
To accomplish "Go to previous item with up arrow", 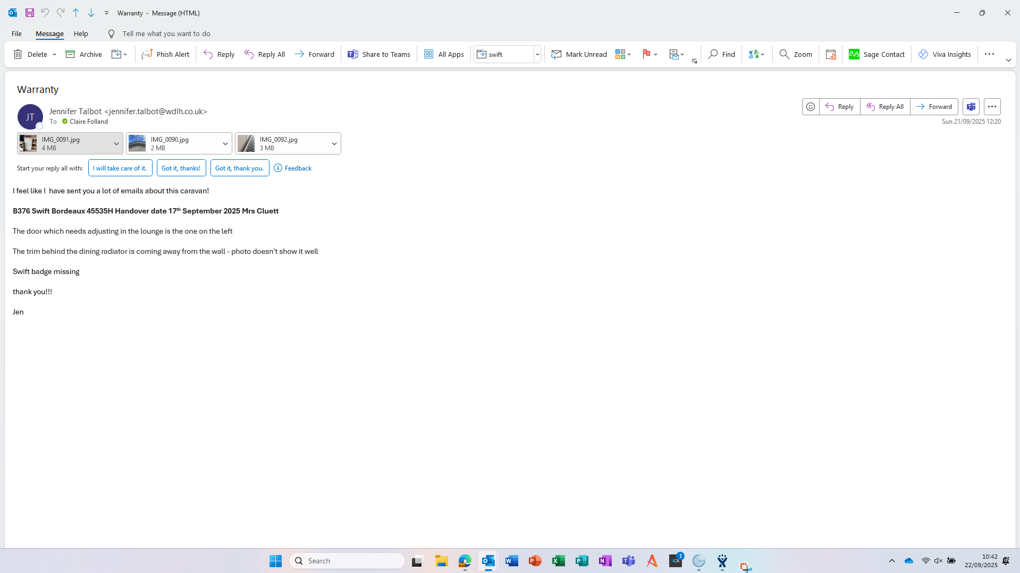I will [75, 13].
